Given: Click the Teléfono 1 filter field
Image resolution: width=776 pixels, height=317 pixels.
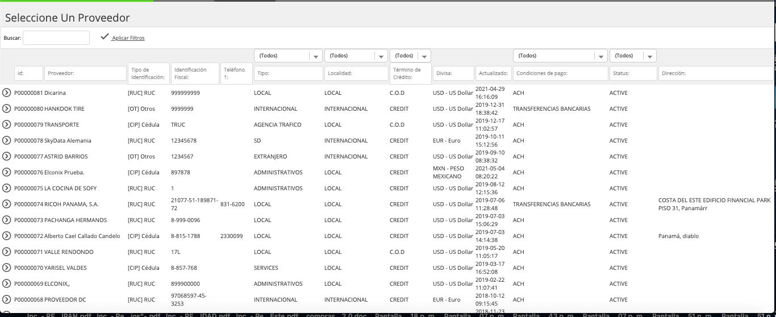Looking at the screenshot, I should click(x=236, y=73).
